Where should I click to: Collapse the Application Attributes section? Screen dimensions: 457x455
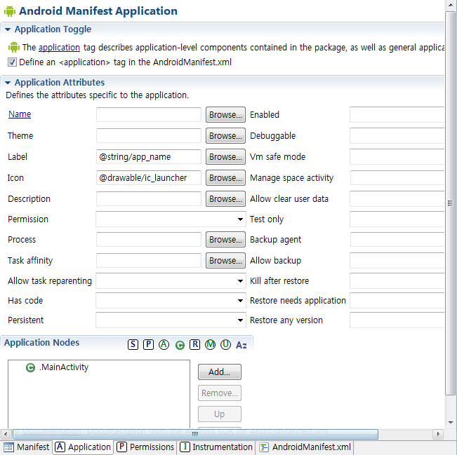pos(8,83)
